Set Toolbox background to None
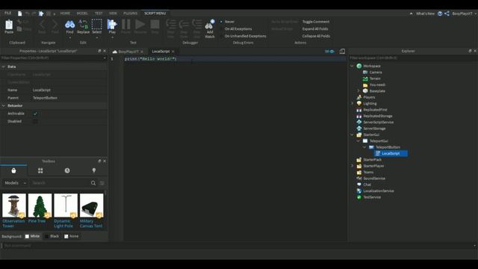Viewport: 478px width, 269px height. (x=72, y=236)
